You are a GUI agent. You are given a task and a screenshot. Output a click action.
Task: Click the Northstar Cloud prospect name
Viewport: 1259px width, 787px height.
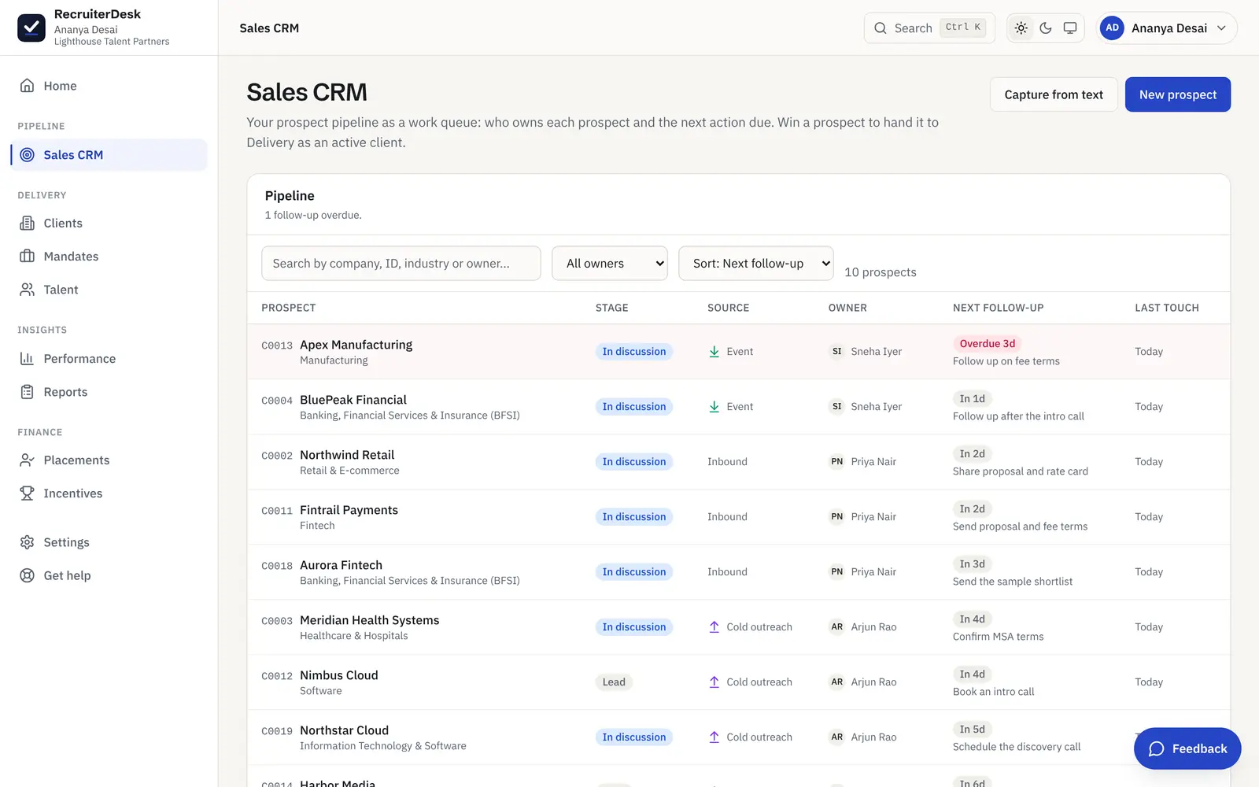344,730
